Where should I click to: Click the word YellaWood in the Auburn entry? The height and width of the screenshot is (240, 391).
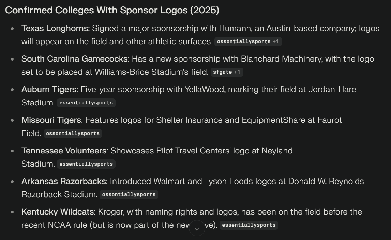[x=204, y=89]
